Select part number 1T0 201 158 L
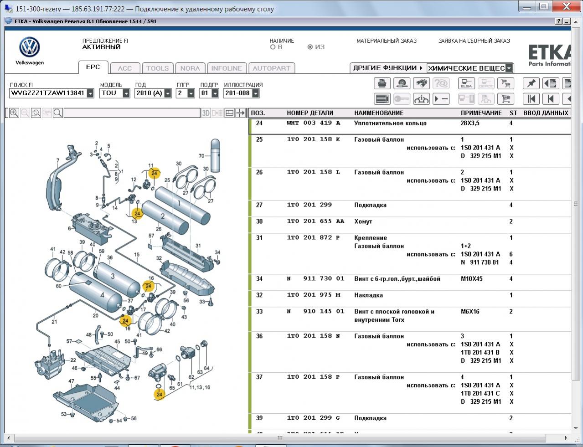The width and height of the screenshot is (583, 447). (314, 172)
